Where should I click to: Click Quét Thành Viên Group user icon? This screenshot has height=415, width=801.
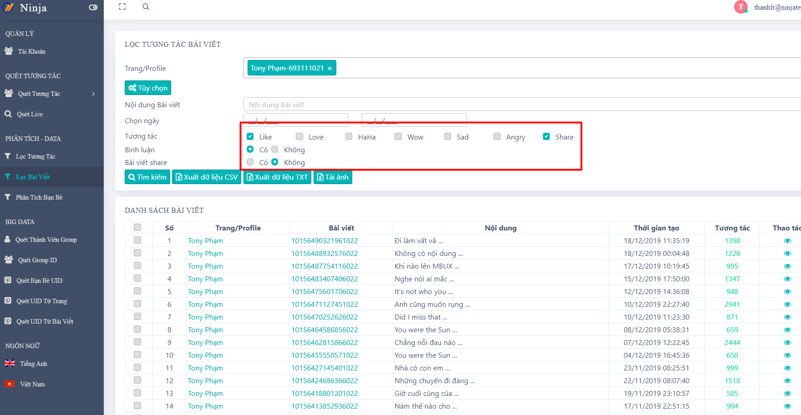7,239
